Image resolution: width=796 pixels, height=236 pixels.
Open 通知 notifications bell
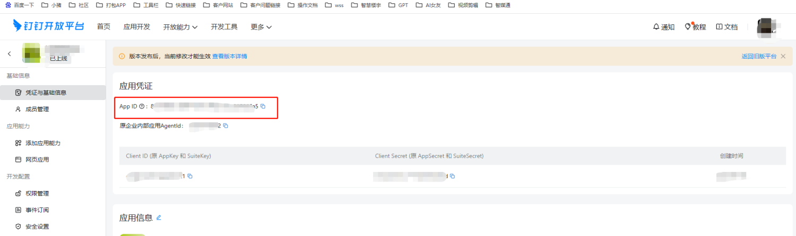coord(663,27)
